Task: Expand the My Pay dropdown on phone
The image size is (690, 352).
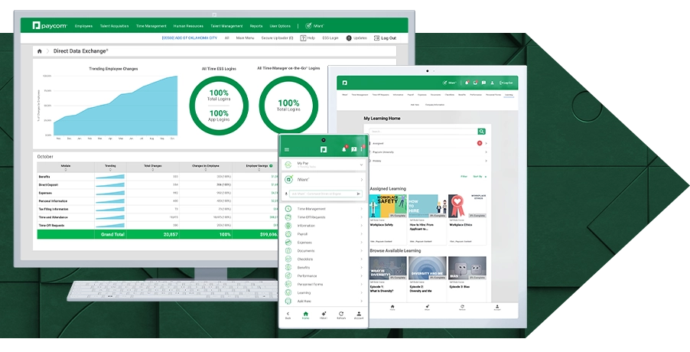Action: [x=360, y=165]
